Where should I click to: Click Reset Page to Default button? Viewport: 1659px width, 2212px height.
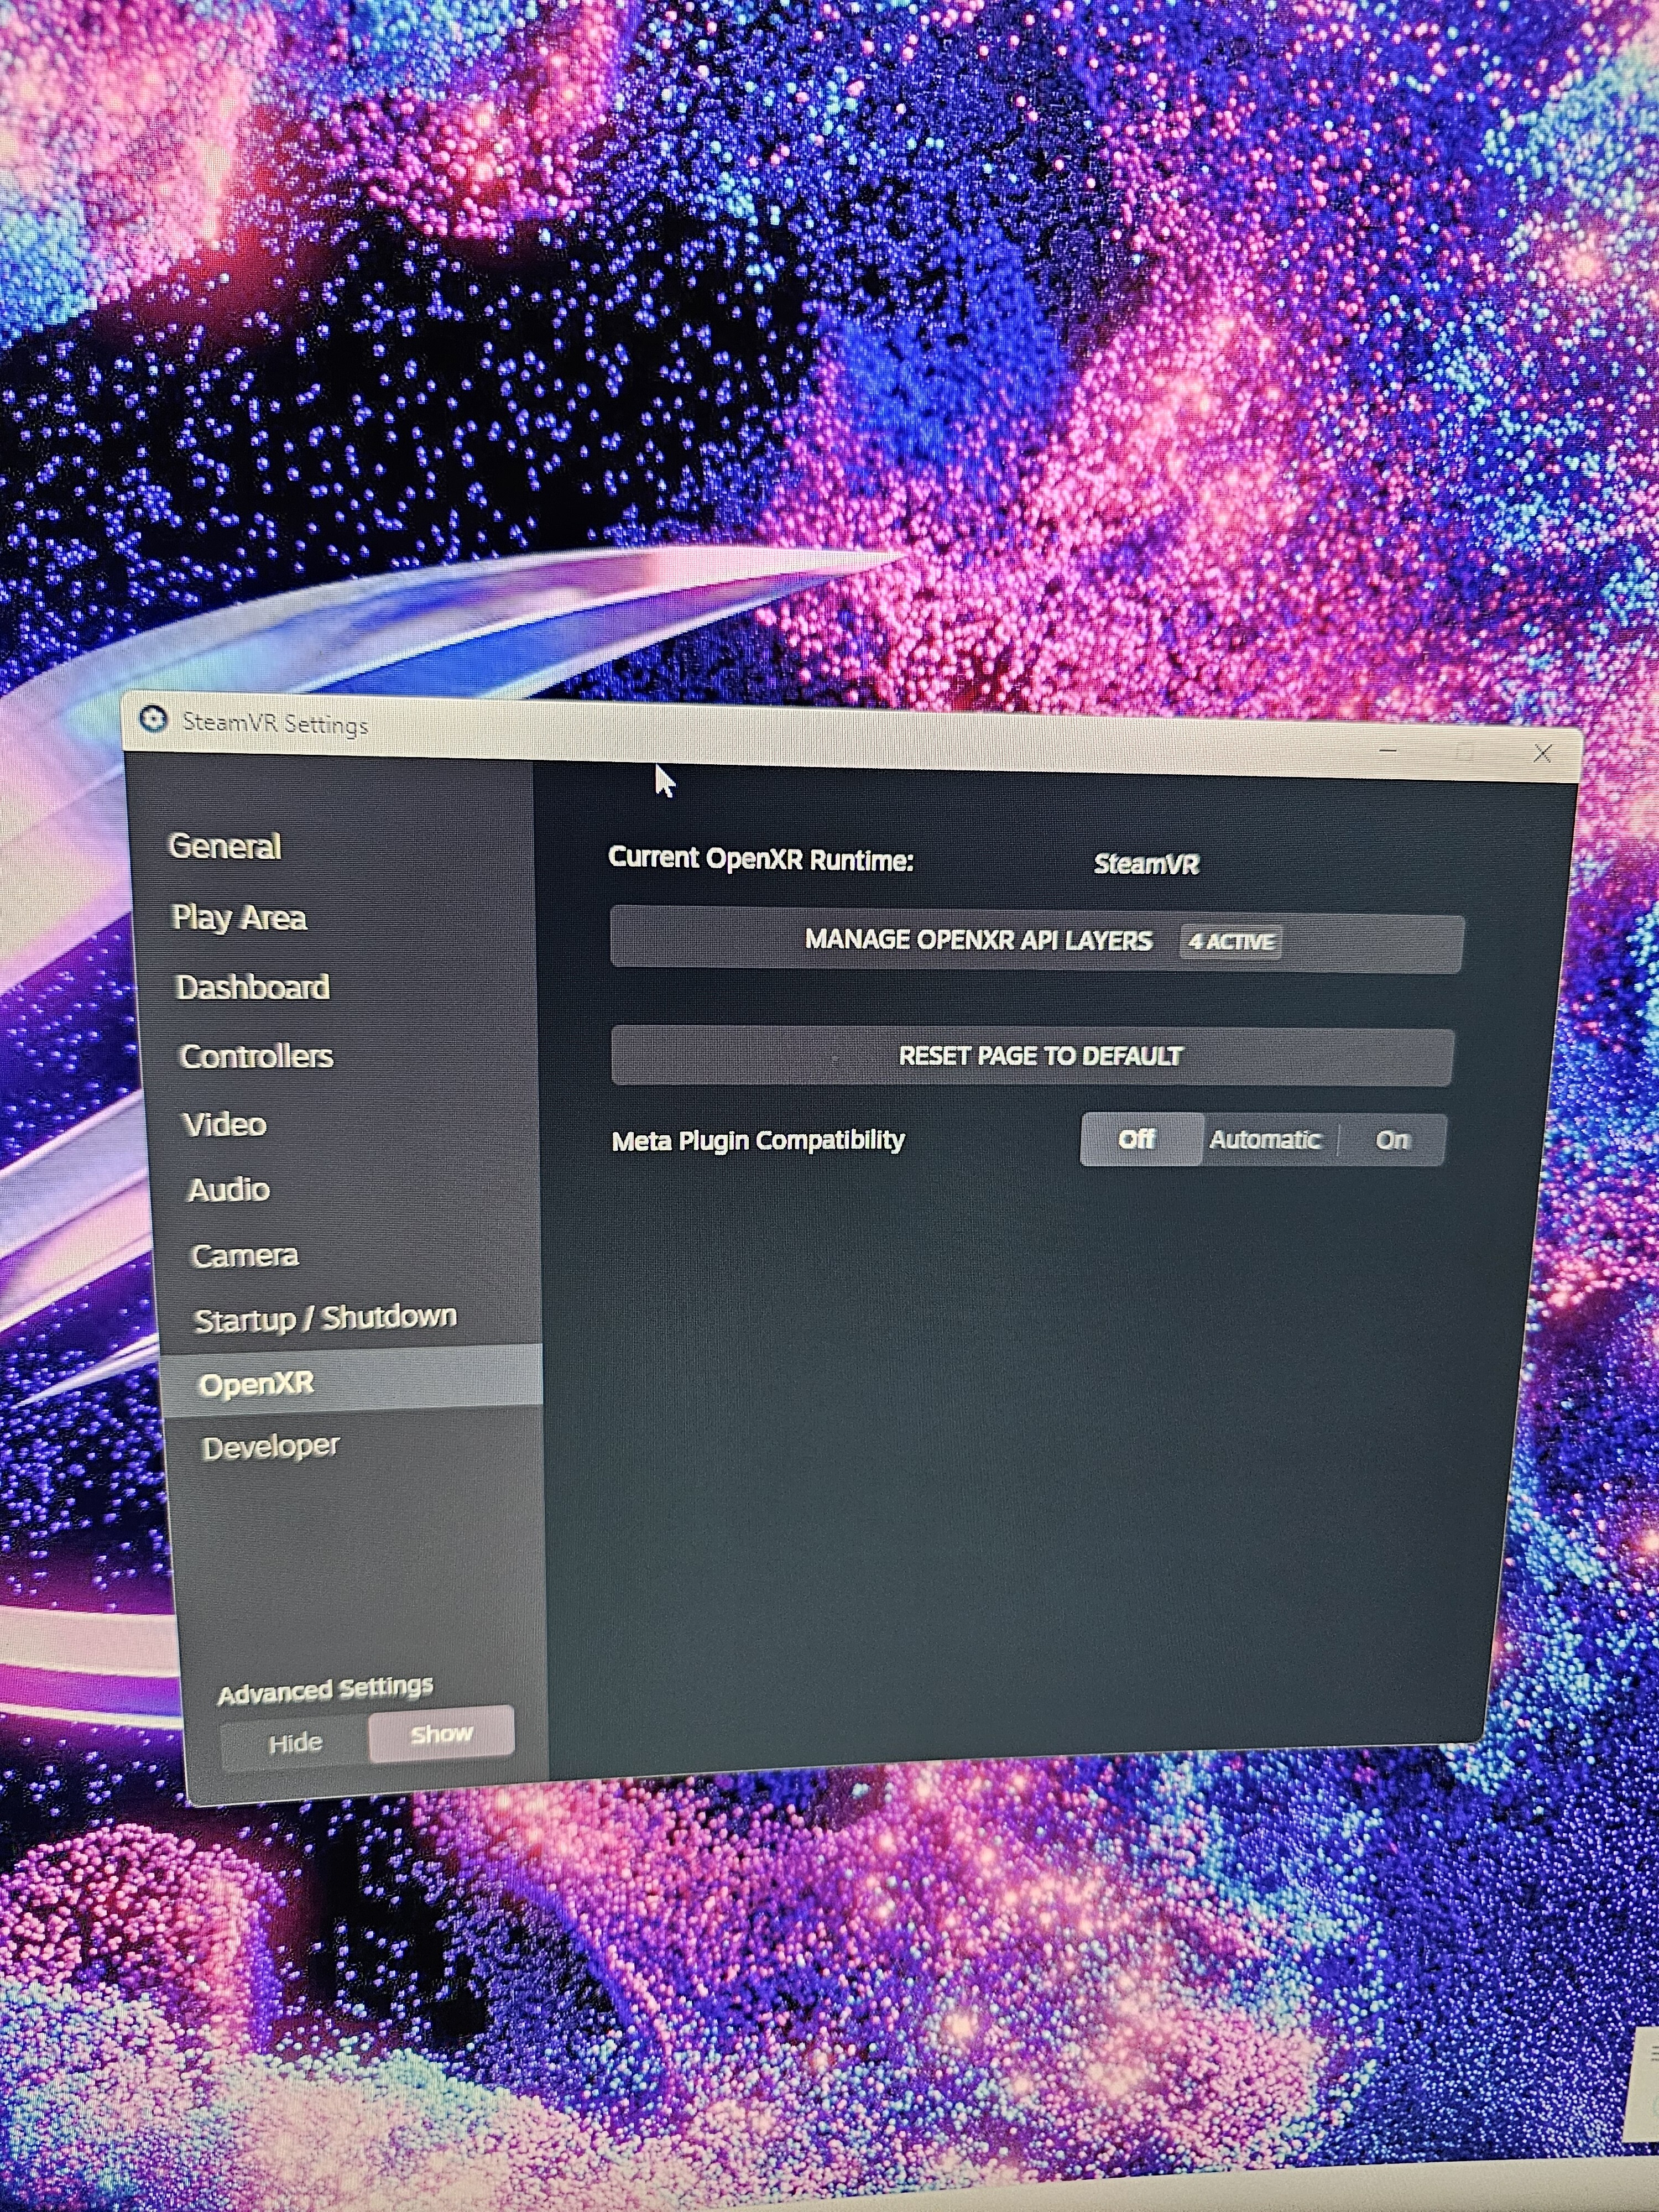(x=1032, y=1056)
